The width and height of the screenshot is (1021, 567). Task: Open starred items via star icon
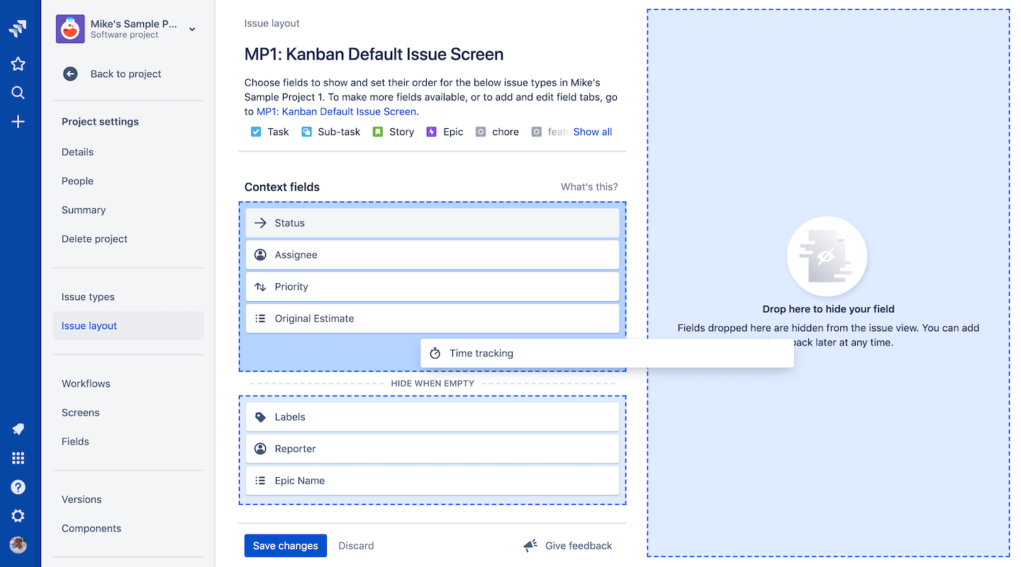(x=18, y=64)
